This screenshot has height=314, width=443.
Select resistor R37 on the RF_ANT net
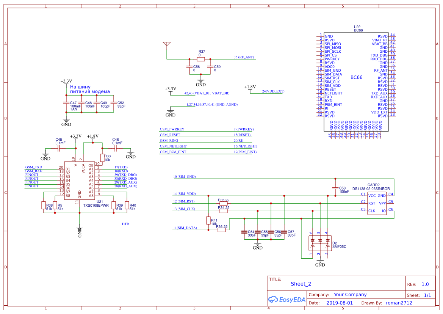(x=201, y=59)
